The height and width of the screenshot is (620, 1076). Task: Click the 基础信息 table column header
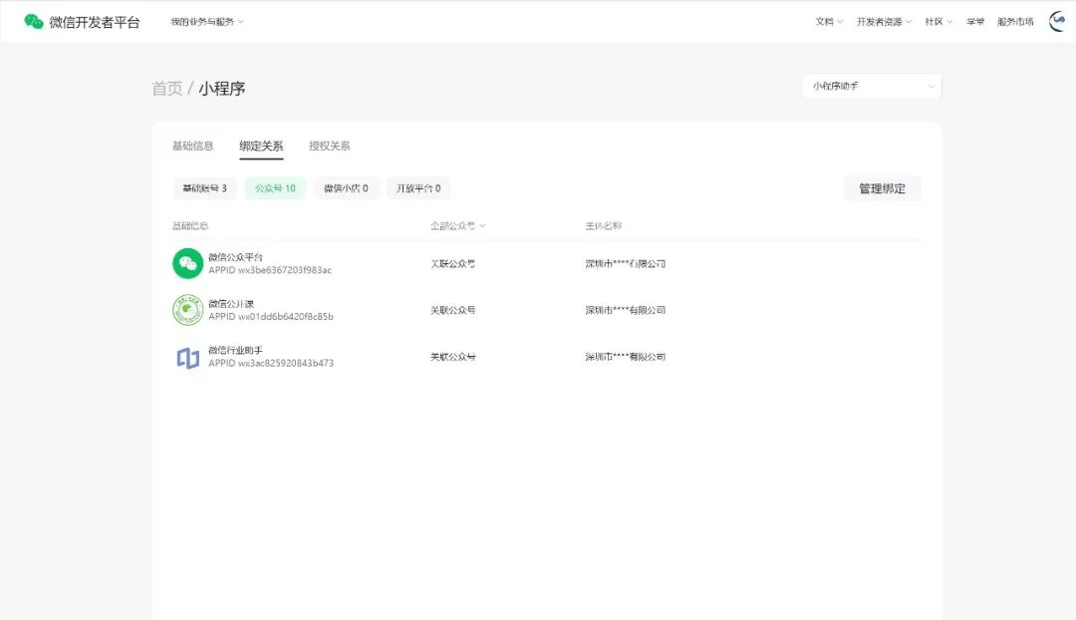[190, 226]
